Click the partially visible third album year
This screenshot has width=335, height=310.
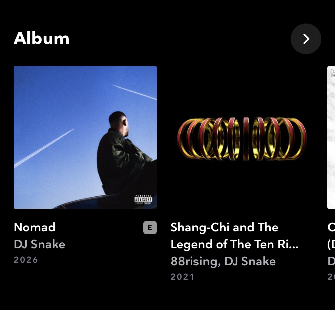pos(331,277)
